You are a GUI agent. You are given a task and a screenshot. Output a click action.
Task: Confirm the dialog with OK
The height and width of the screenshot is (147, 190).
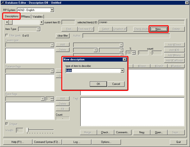click(x=98, y=84)
